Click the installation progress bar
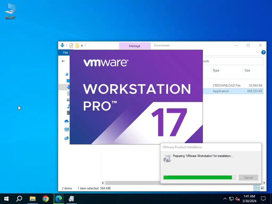272x204 pixels. [x=199, y=177]
